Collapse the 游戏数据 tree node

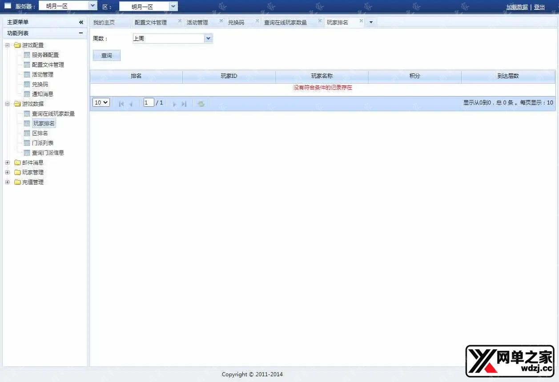point(7,104)
